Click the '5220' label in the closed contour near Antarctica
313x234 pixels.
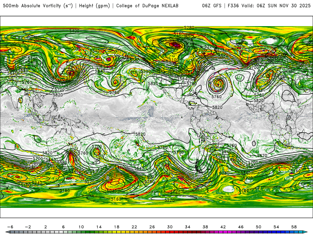tap(169, 200)
